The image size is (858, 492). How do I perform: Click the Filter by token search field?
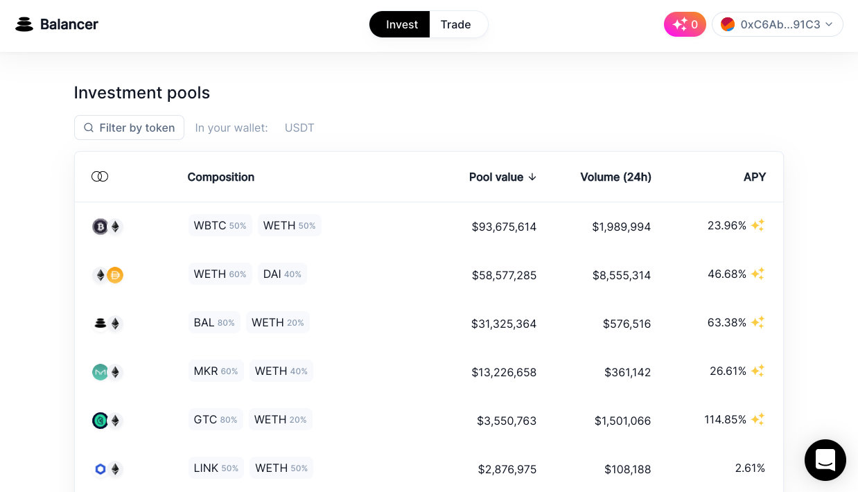130,128
